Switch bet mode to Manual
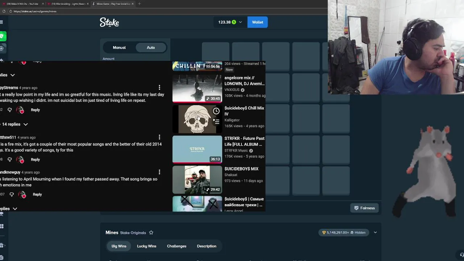 pyautogui.click(x=119, y=47)
